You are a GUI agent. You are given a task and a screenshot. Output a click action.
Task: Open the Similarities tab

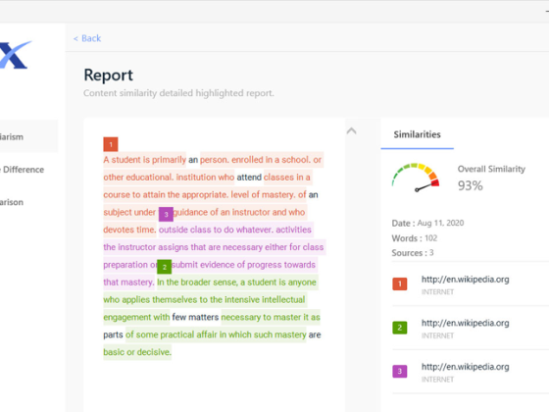pos(417,134)
